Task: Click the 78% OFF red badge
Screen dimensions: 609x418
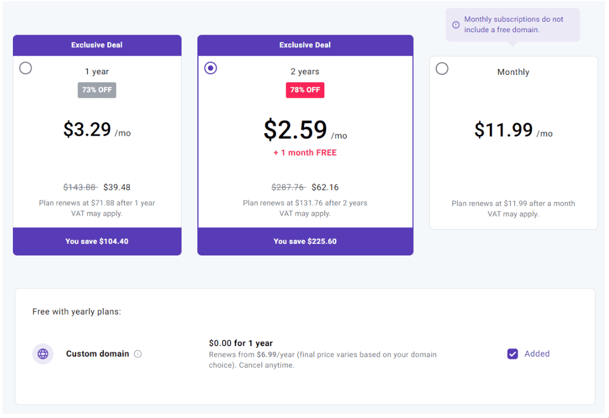Action: [305, 90]
